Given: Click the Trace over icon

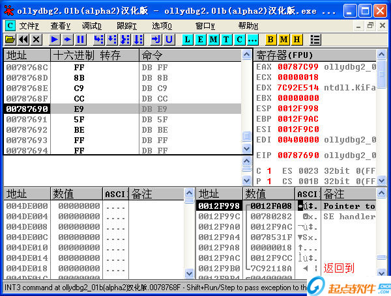Looking at the screenshot, I should pyautogui.click(x=138, y=39).
